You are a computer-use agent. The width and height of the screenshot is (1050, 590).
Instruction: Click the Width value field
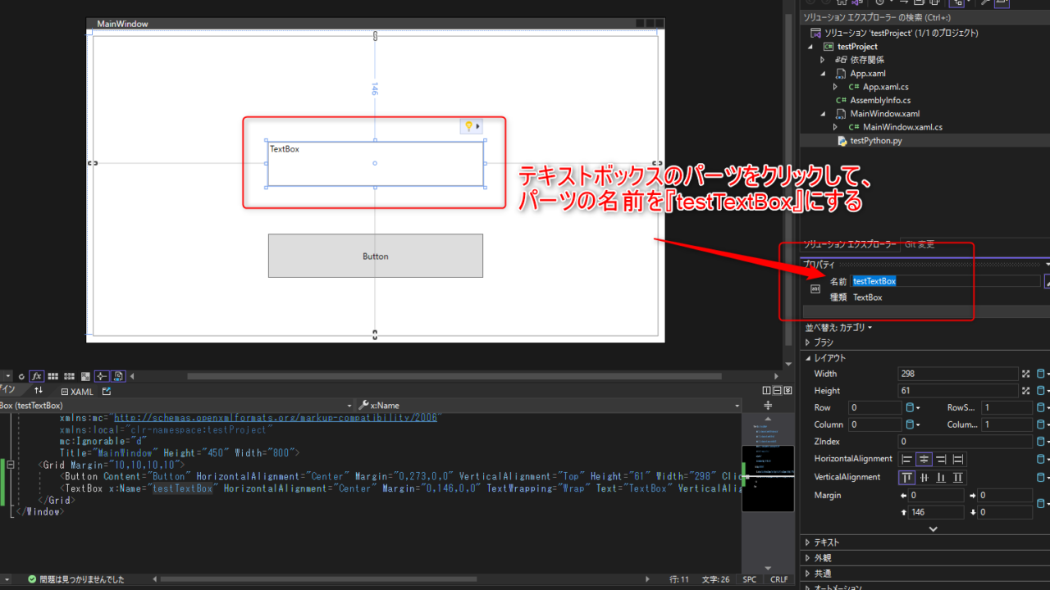pyautogui.click(x=958, y=374)
